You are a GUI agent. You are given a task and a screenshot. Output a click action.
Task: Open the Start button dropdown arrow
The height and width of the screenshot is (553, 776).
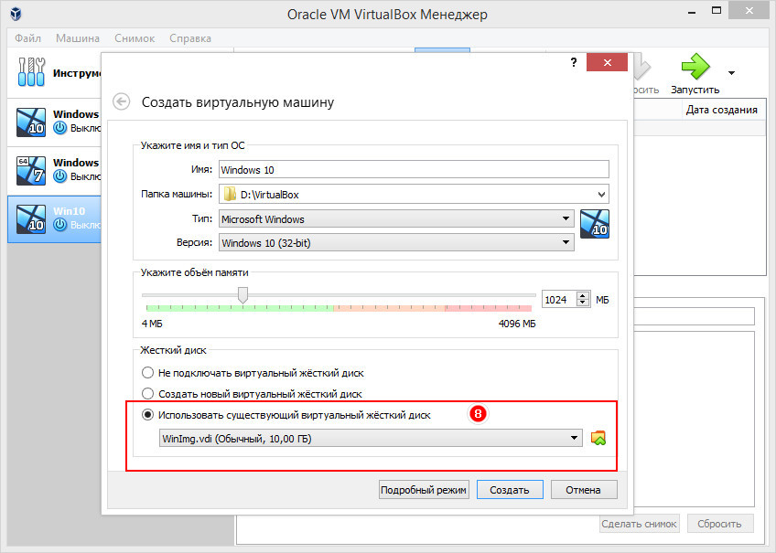coord(731,73)
